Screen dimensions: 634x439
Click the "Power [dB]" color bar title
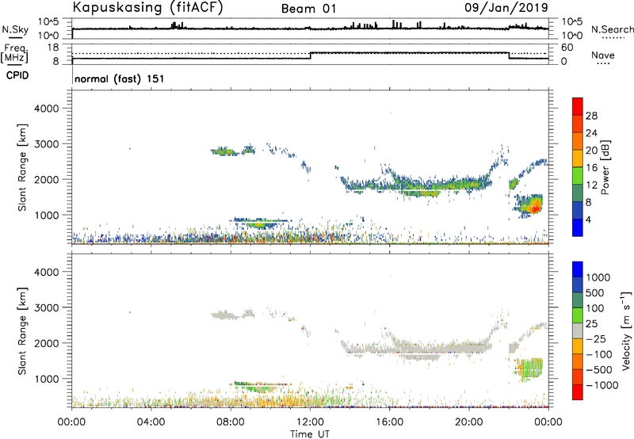(x=605, y=167)
